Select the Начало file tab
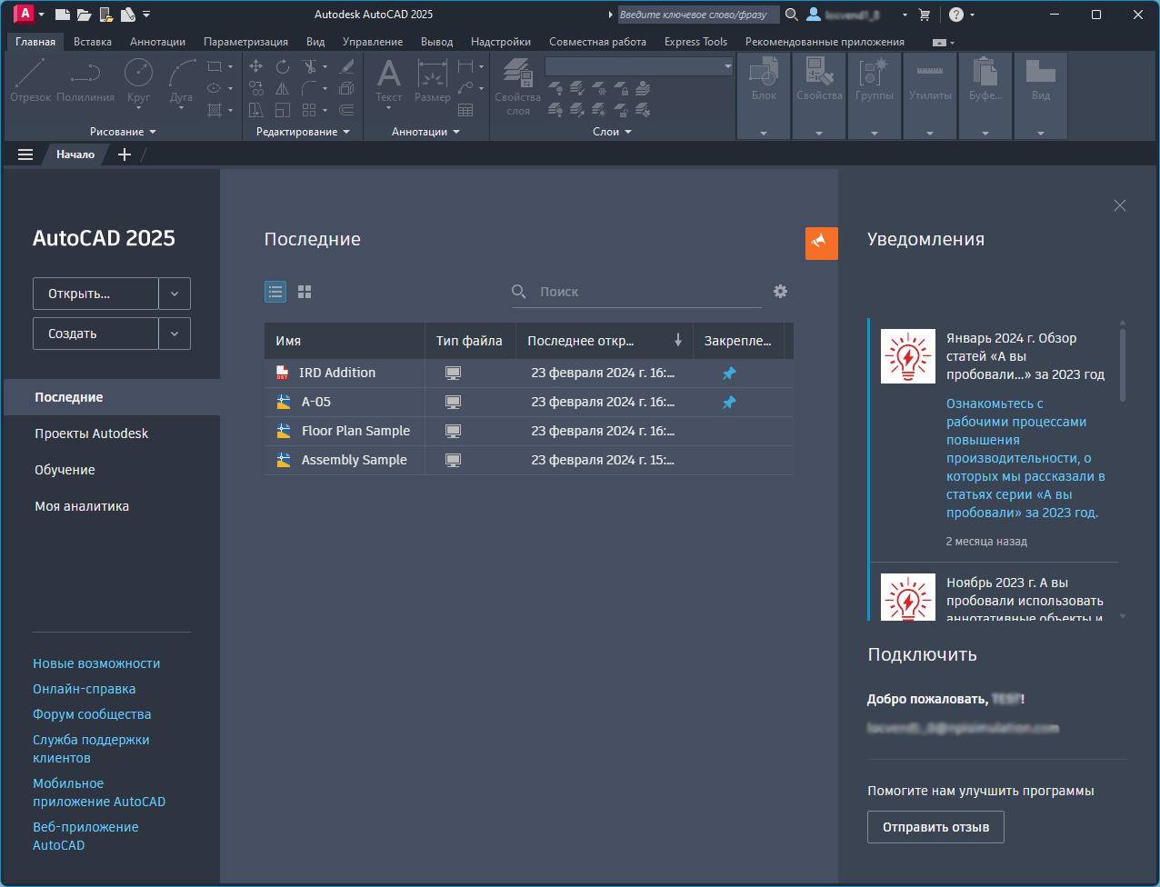 75,154
